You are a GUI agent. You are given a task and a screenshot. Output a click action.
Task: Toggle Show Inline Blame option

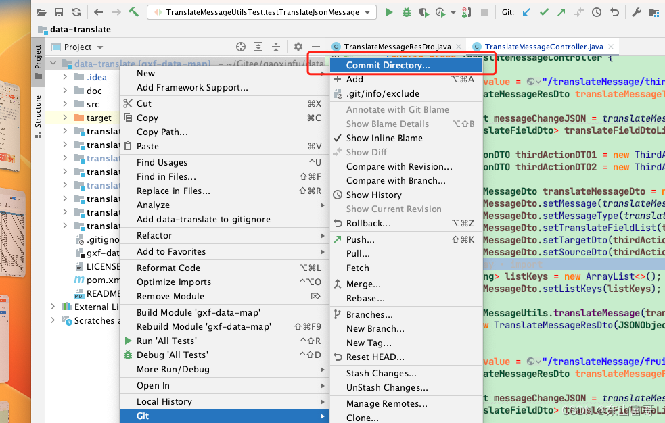coord(407,138)
